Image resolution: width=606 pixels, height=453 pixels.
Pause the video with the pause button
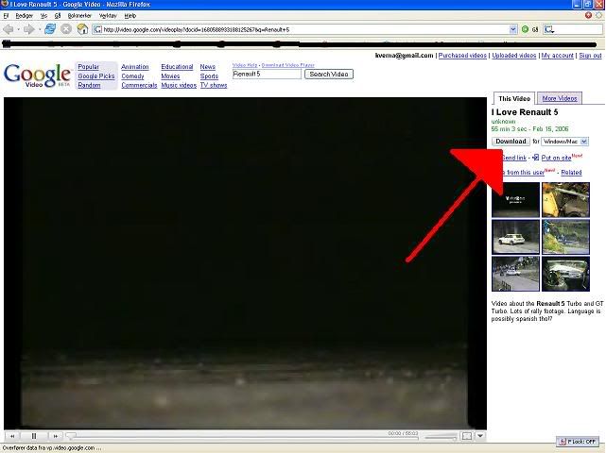click(x=34, y=436)
